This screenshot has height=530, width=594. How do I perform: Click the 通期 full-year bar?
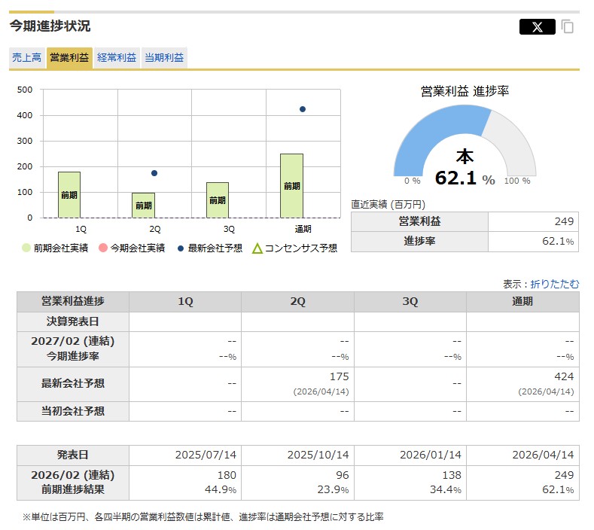(291, 185)
